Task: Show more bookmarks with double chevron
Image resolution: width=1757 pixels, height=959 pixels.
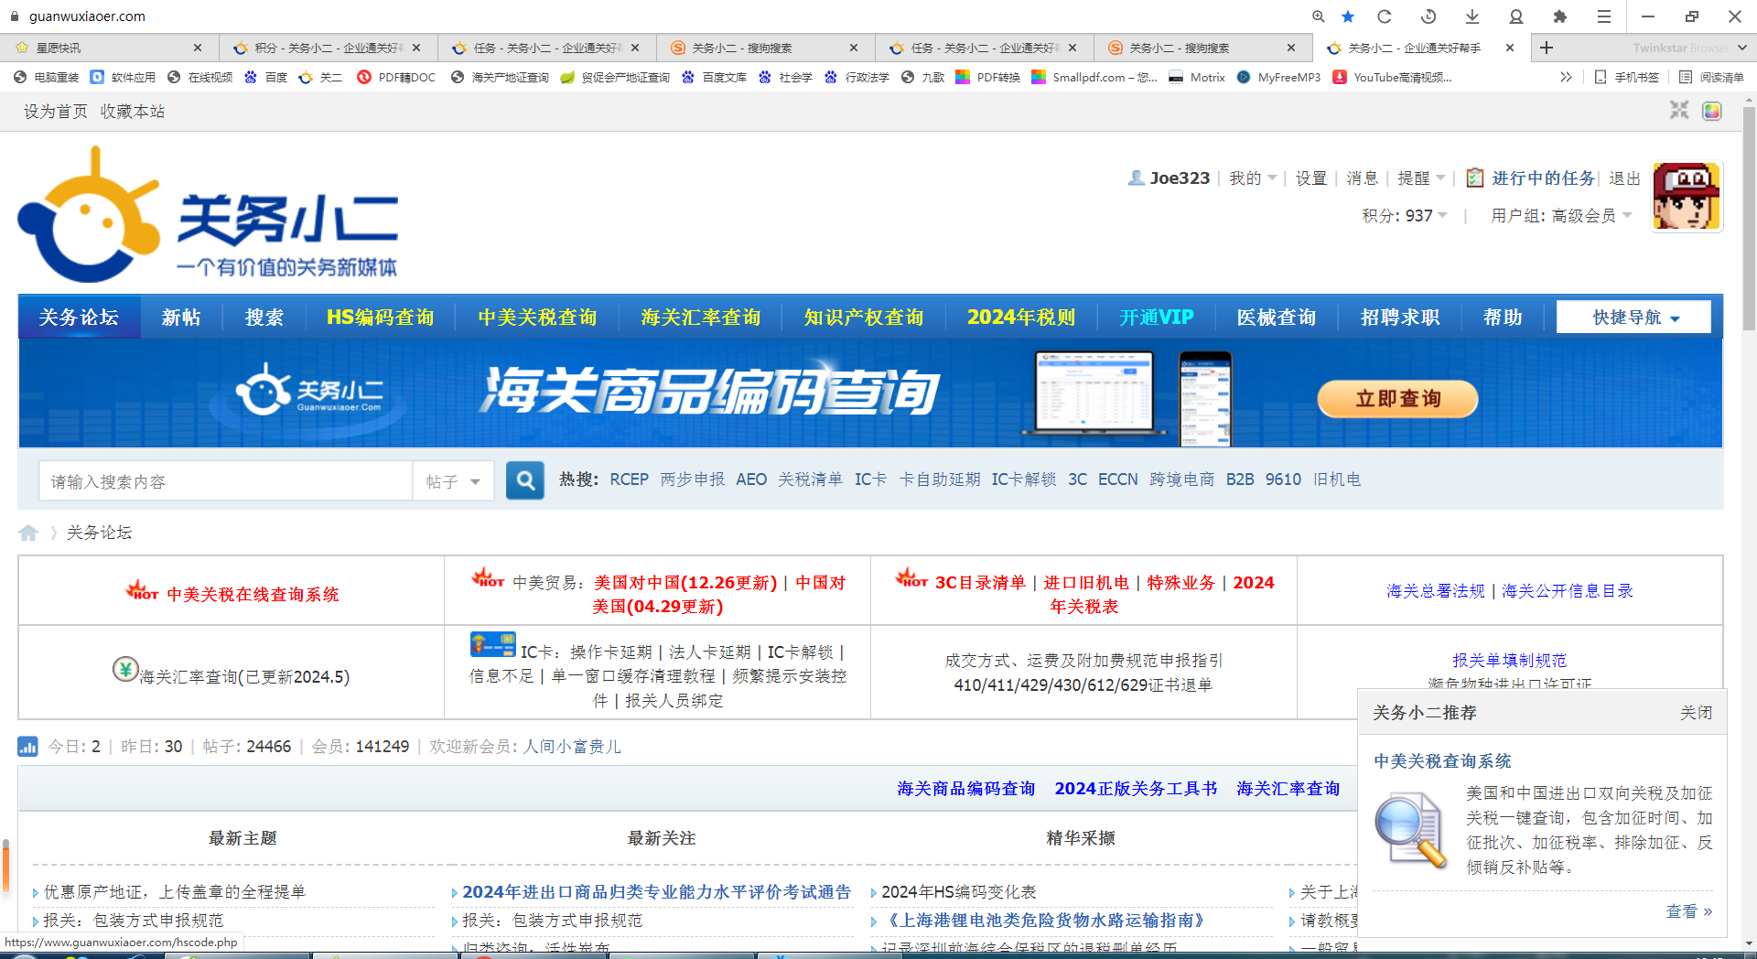Action: [1566, 77]
